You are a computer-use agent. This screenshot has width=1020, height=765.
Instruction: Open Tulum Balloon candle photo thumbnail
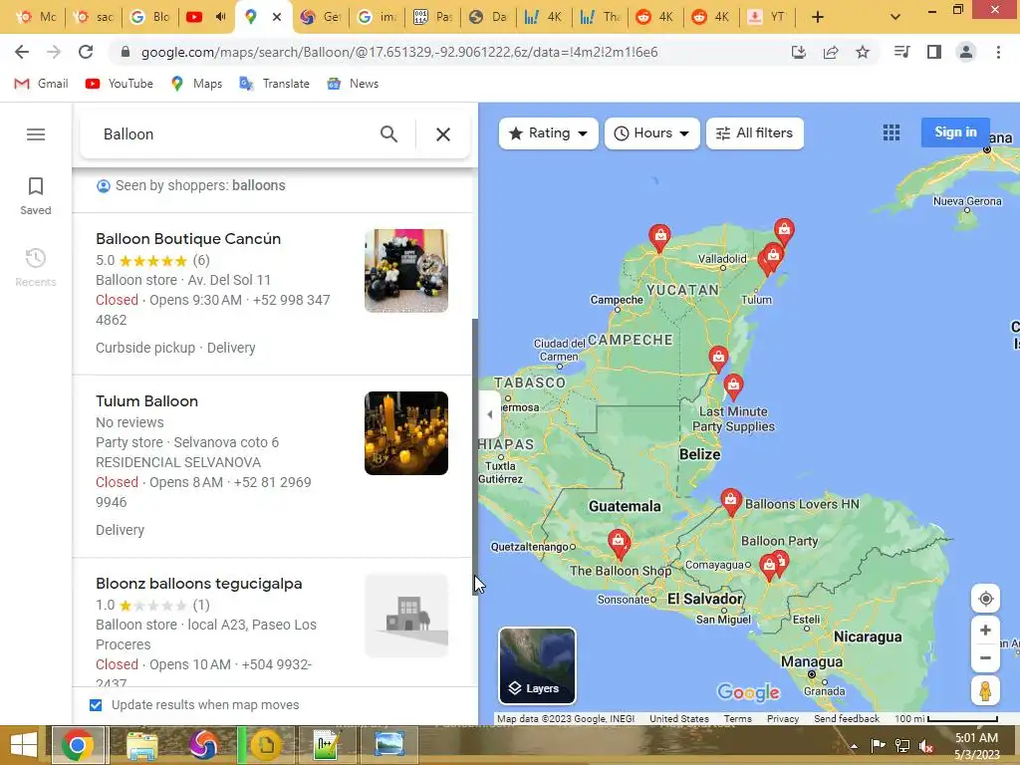coord(406,433)
